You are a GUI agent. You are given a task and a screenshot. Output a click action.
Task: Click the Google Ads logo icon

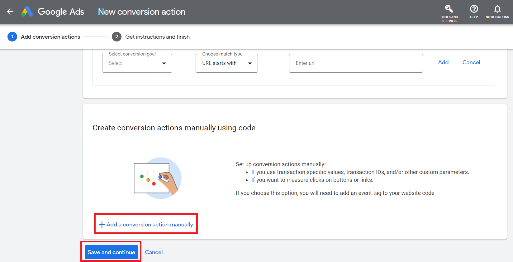[27, 12]
